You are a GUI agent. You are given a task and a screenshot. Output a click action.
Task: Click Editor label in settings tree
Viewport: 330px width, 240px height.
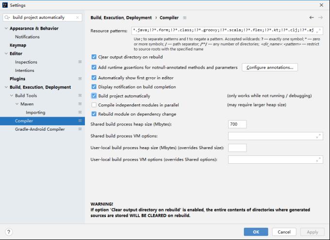[x=16, y=54]
